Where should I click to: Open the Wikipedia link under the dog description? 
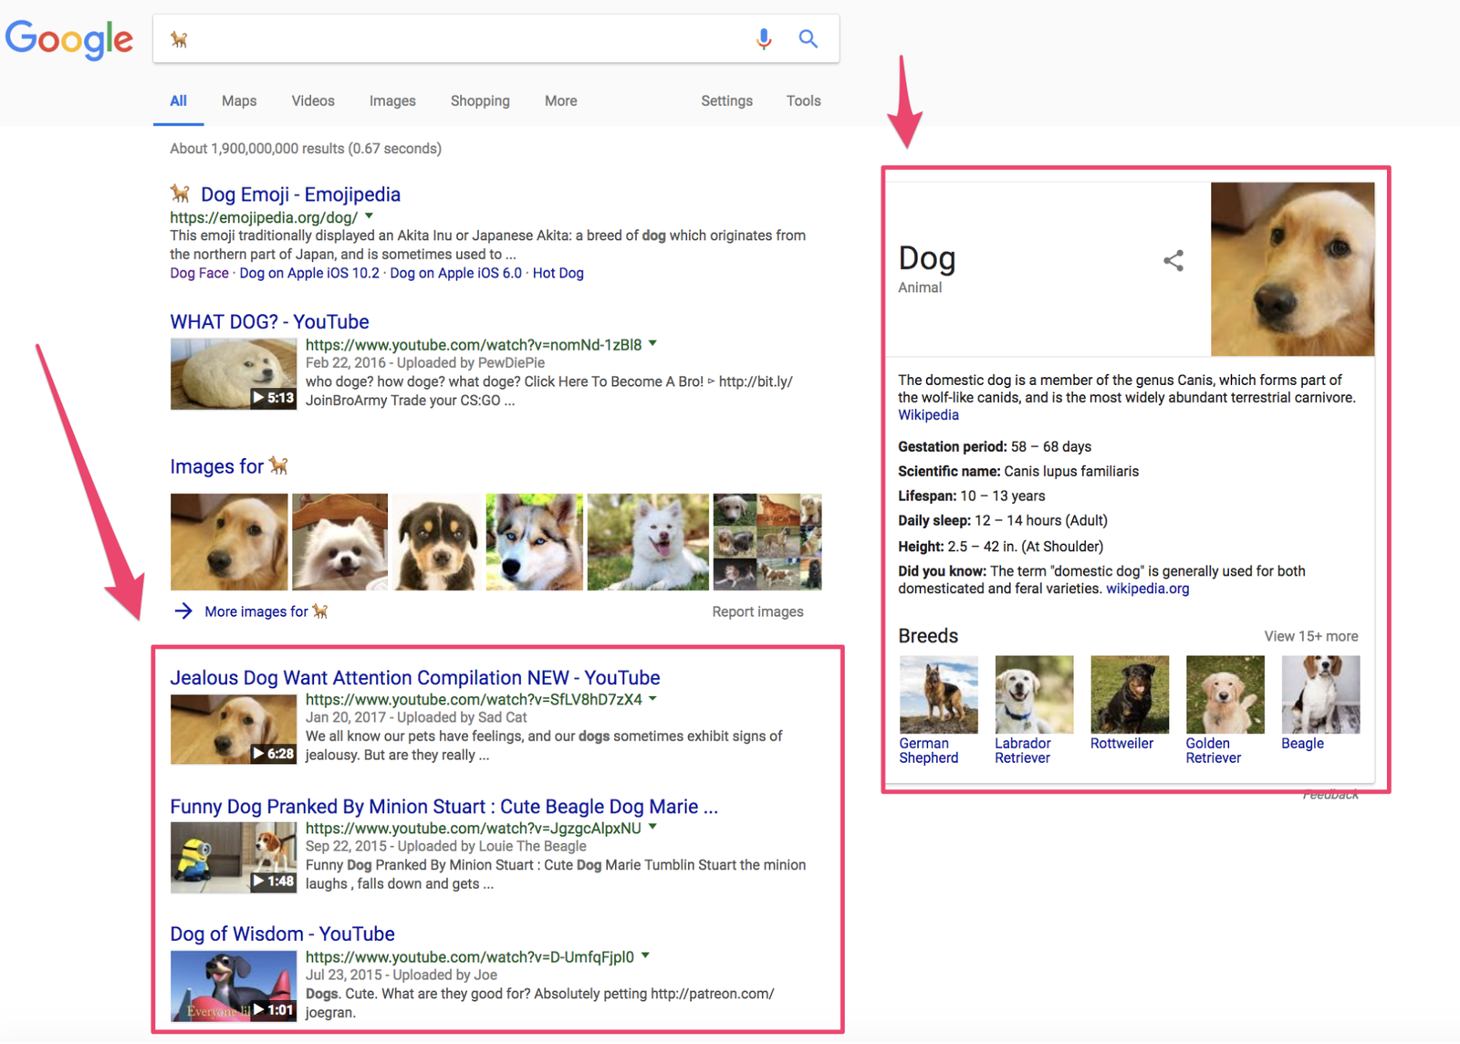(x=928, y=415)
